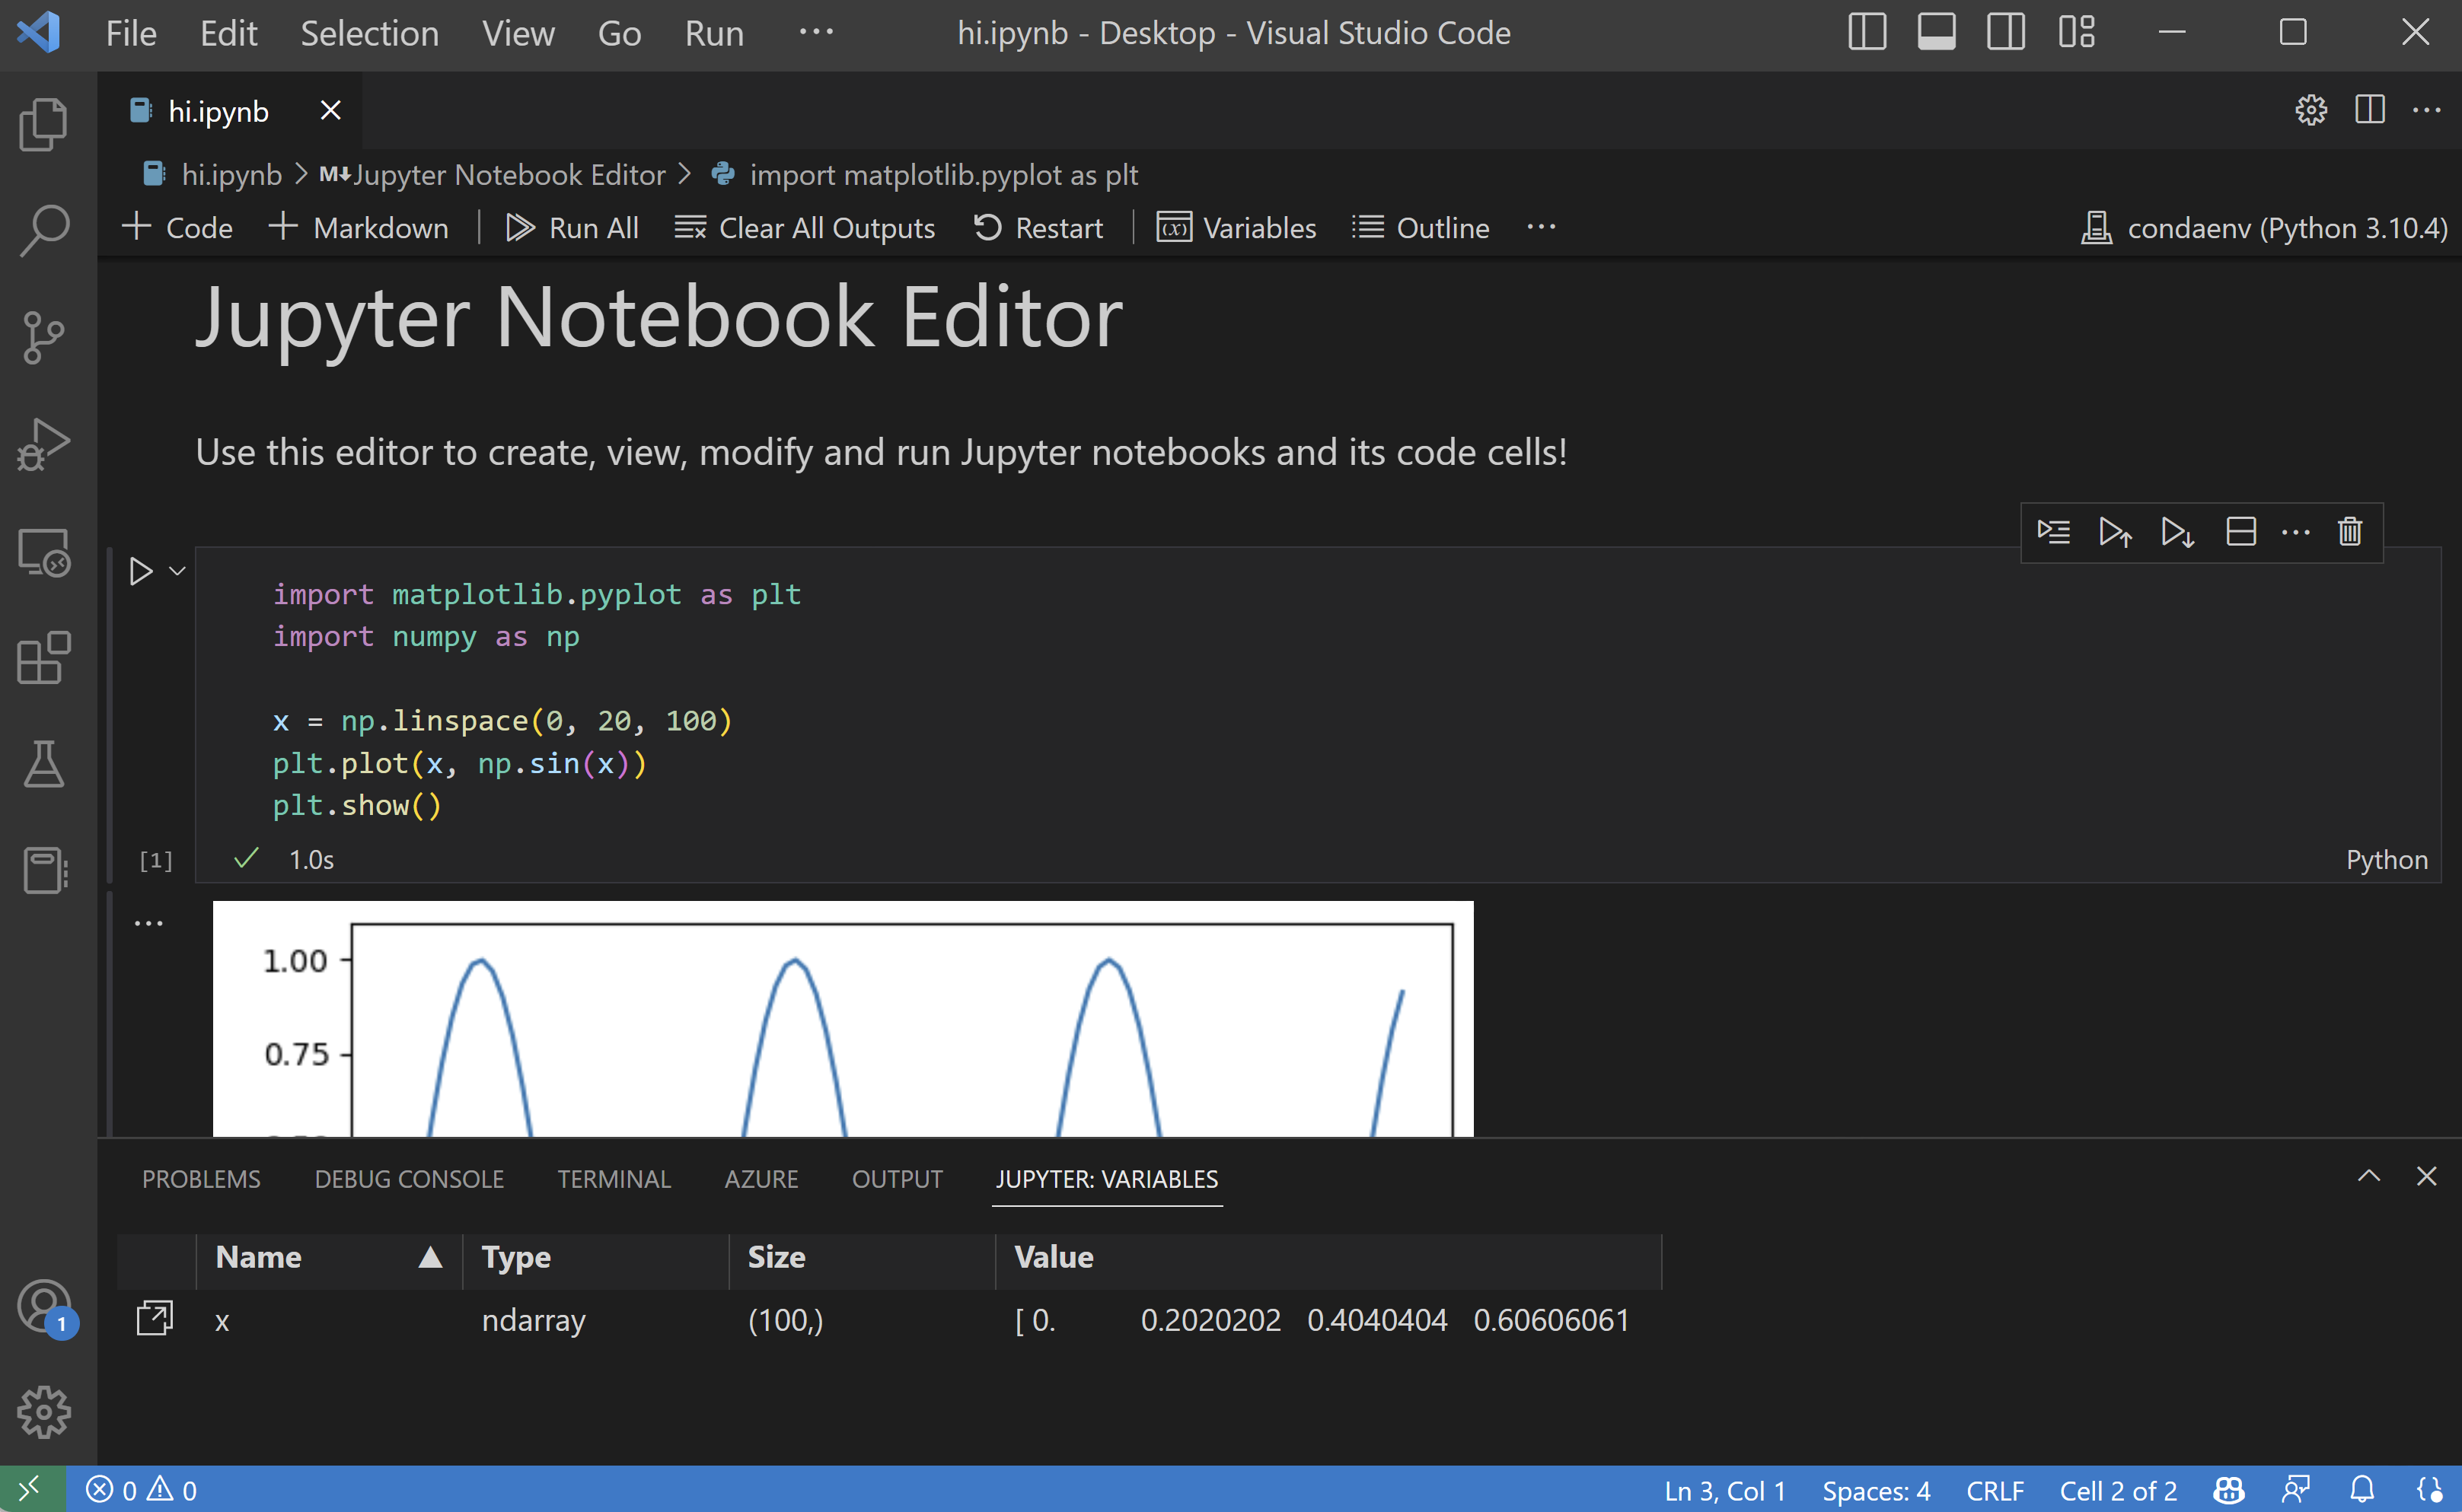The height and width of the screenshot is (1512, 2462).
Task: Click the Restart kernel button
Action: 1039,227
